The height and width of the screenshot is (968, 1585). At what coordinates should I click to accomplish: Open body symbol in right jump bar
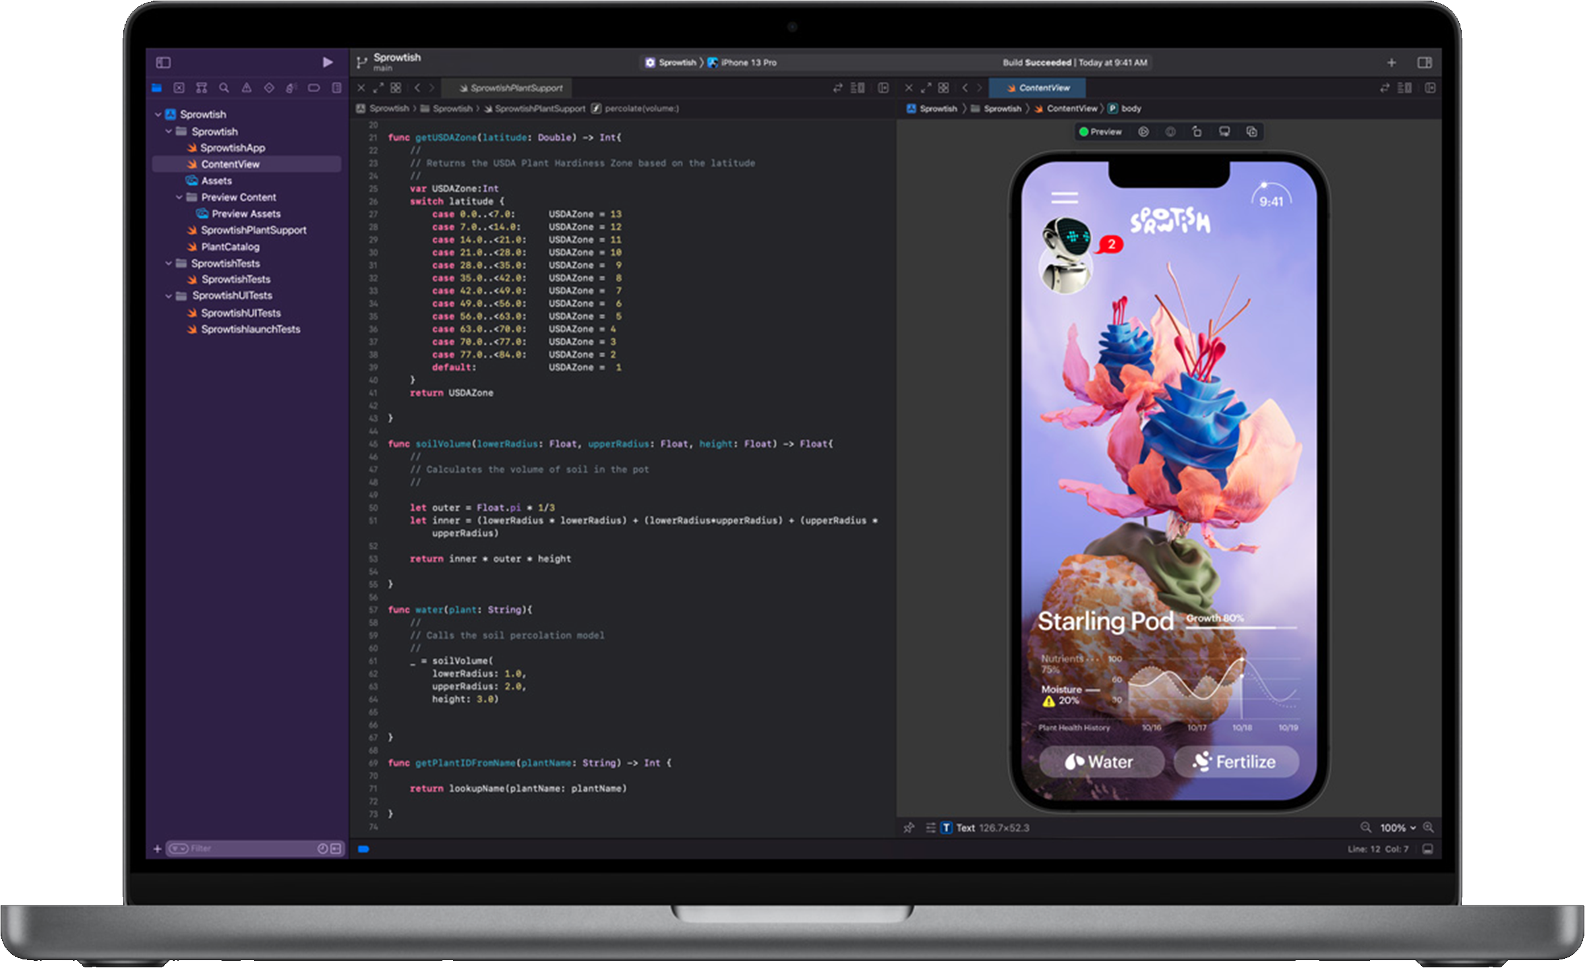point(1125,109)
